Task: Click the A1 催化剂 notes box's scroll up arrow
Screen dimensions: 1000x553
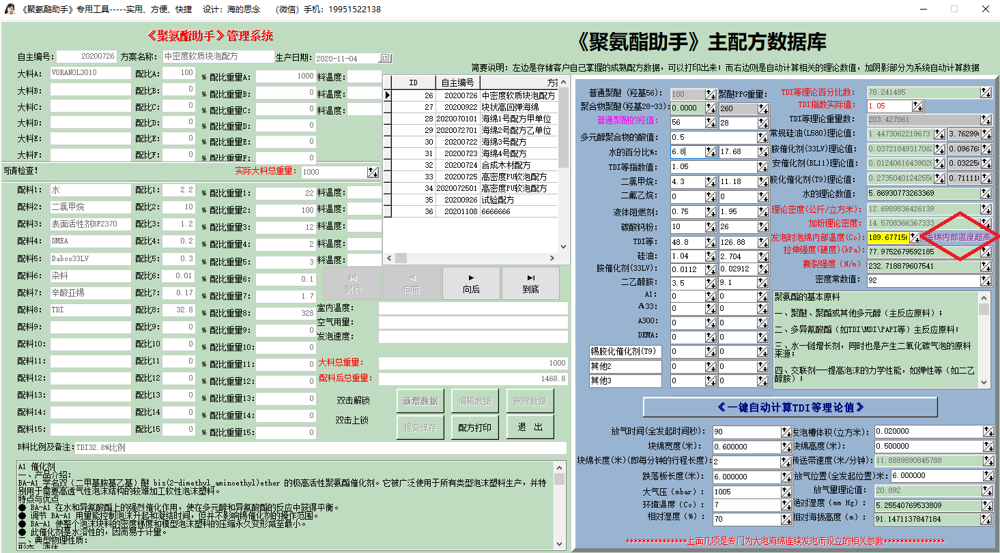Action: click(560, 468)
